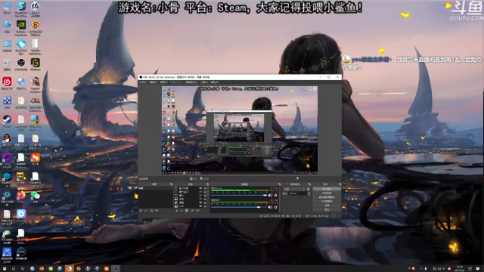
Task: Pop out the Sources dock panel
Action: 207,184
